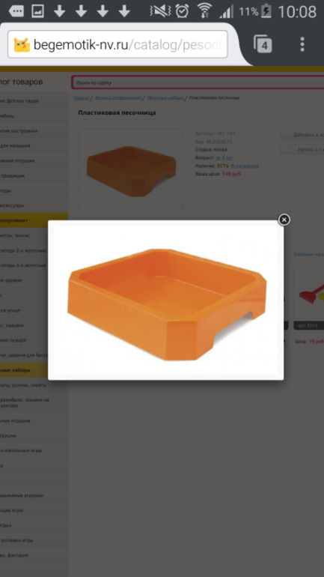The height and width of the screenshot is (577, 324).
Task: Select "для малышей" category in sidebar
Action: pos(16,145)
